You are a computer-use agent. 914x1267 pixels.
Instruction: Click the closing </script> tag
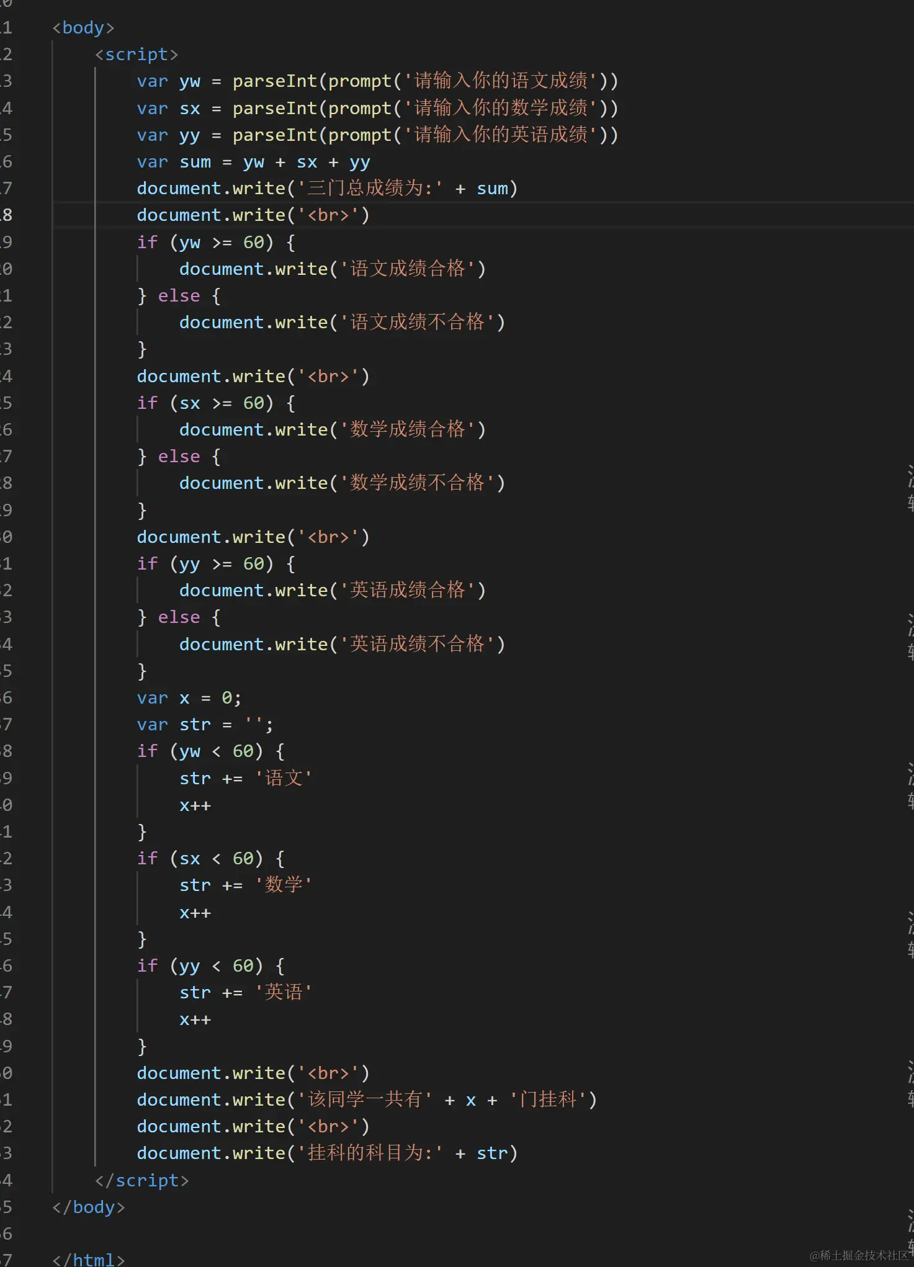142,1180
